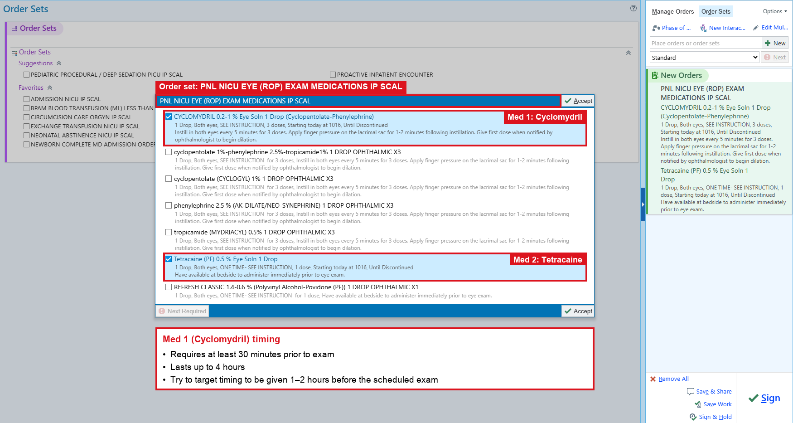Click the Save & Share speech icon
Image resolution: width=793 pixels, height=423 pixels.
pyautogui.click(x=691, y=391)
